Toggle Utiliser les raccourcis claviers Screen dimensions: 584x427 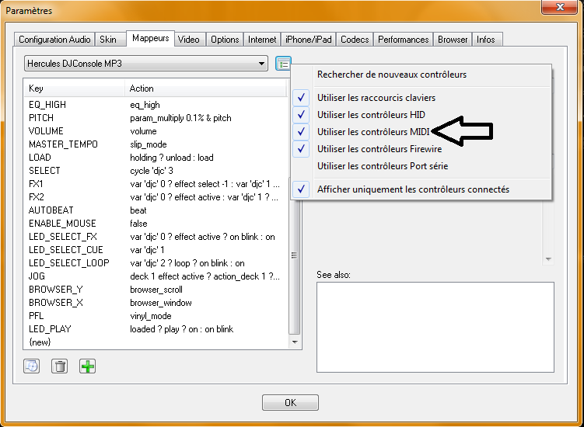[x=421, y=98]
